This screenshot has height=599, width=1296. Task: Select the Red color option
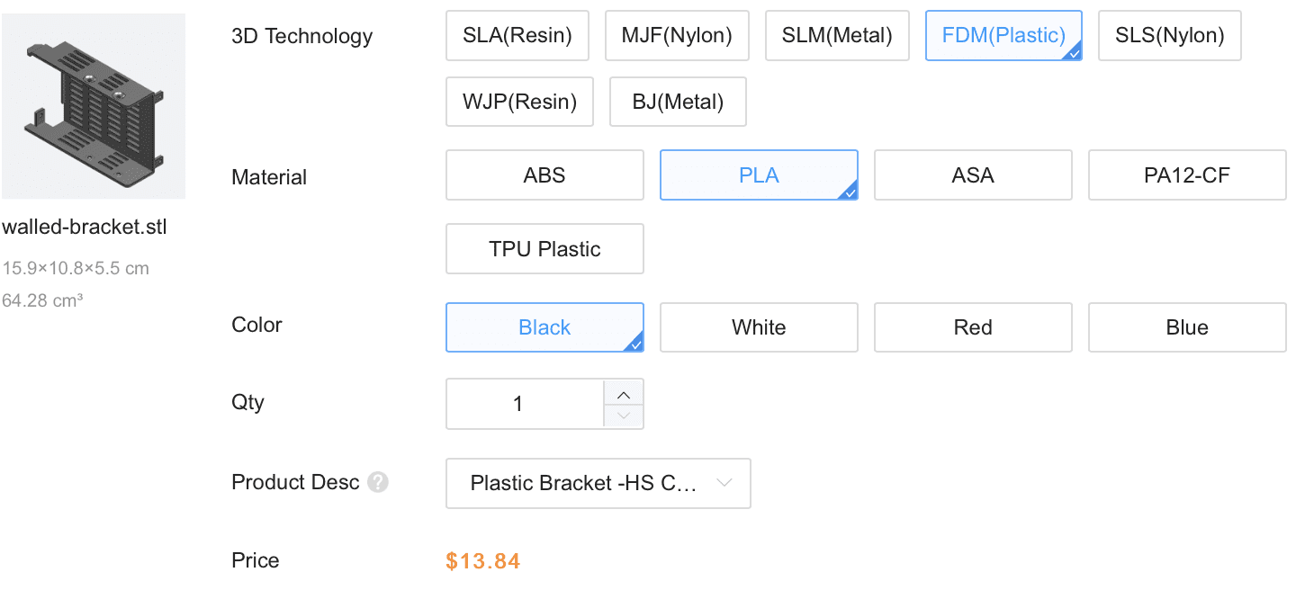click(x=973, y=327)
